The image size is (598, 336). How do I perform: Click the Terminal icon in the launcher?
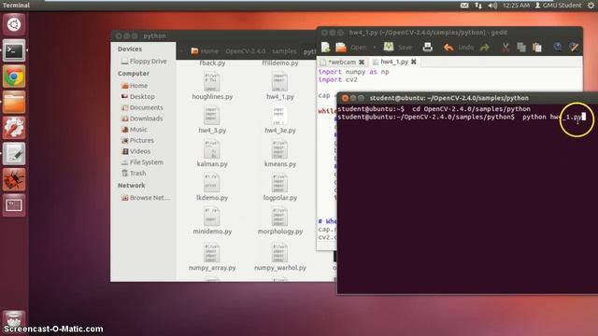14,50
